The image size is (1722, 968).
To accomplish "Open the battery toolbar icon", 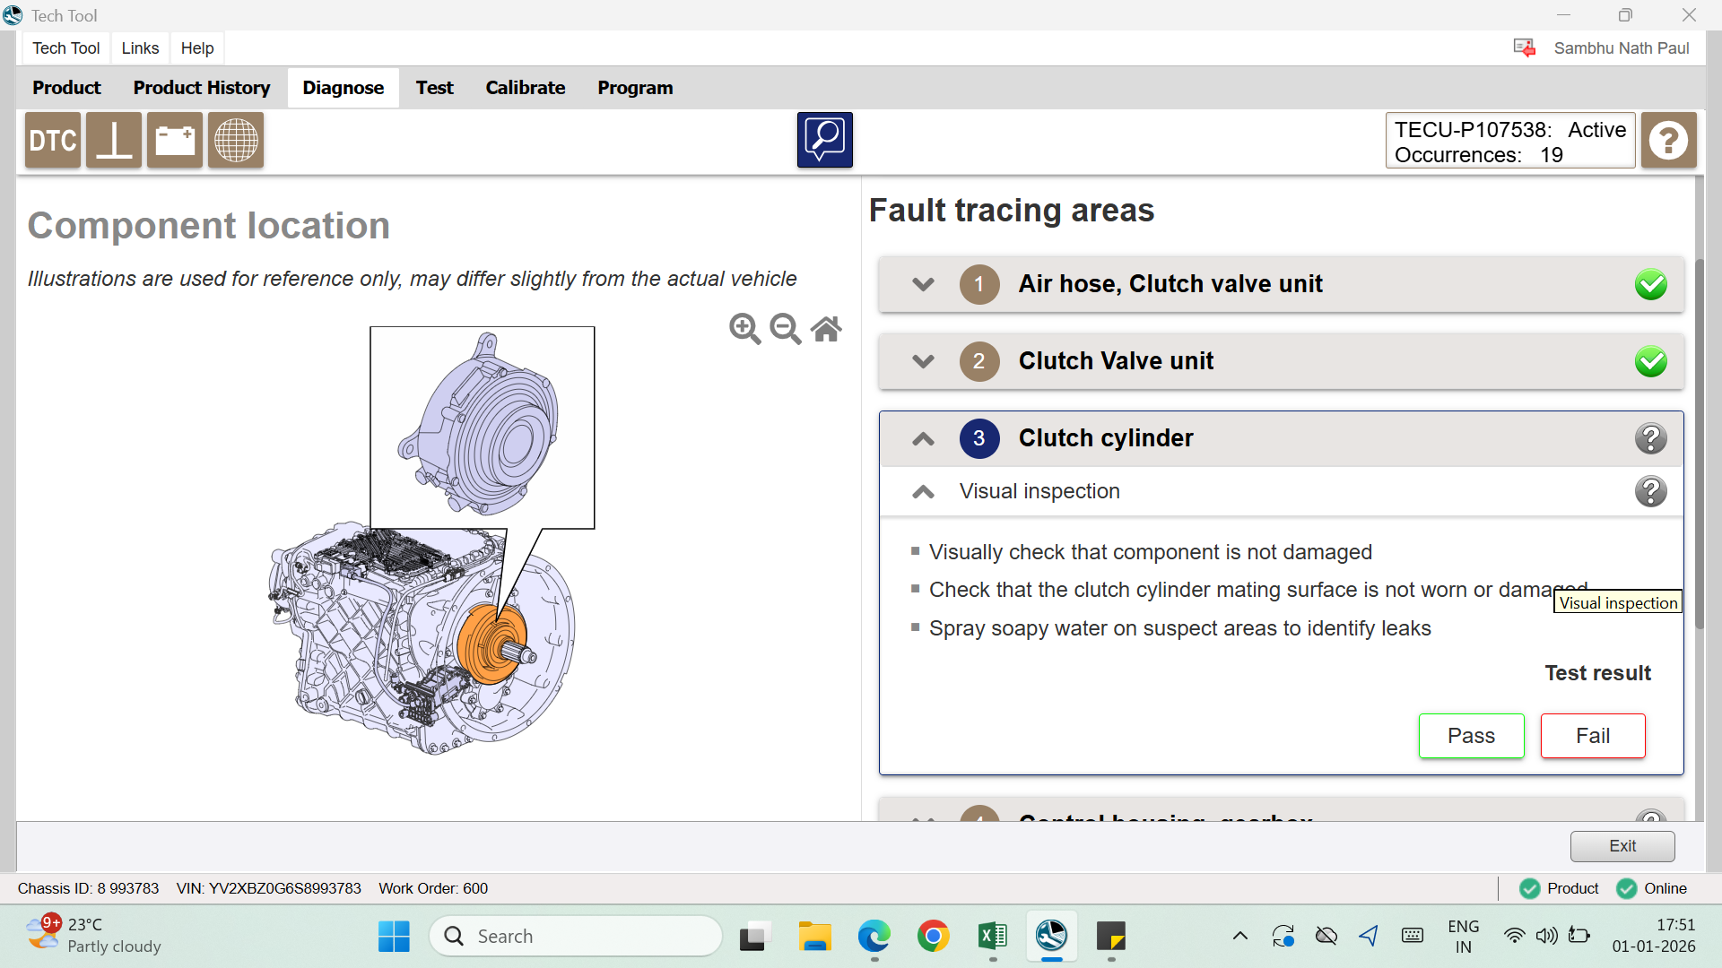I will [x=175, y=141].
